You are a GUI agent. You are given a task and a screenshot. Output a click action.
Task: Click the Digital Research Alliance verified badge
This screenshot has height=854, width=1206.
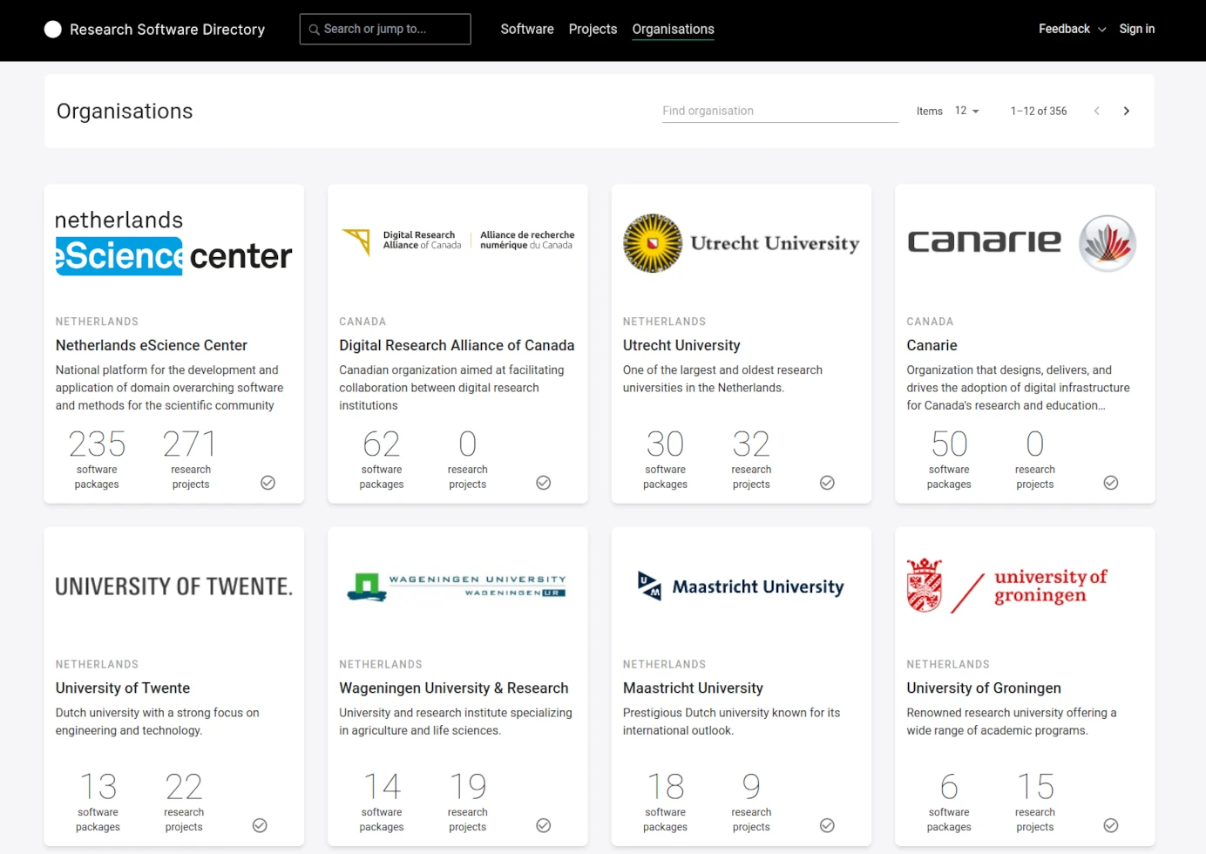click(543, 483)
